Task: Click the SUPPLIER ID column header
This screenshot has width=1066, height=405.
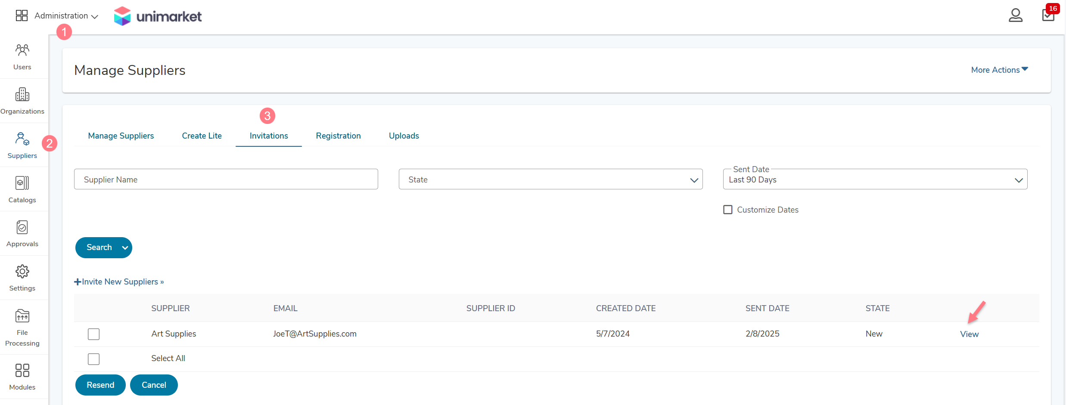Action: [491, 308]
